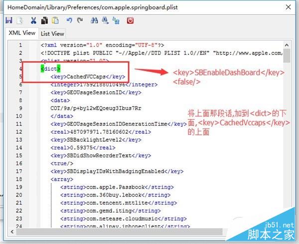Click the com.tencent.mttlite string line
The height and width of the screenshot is (244, 299).
click(x=119, y=203)
